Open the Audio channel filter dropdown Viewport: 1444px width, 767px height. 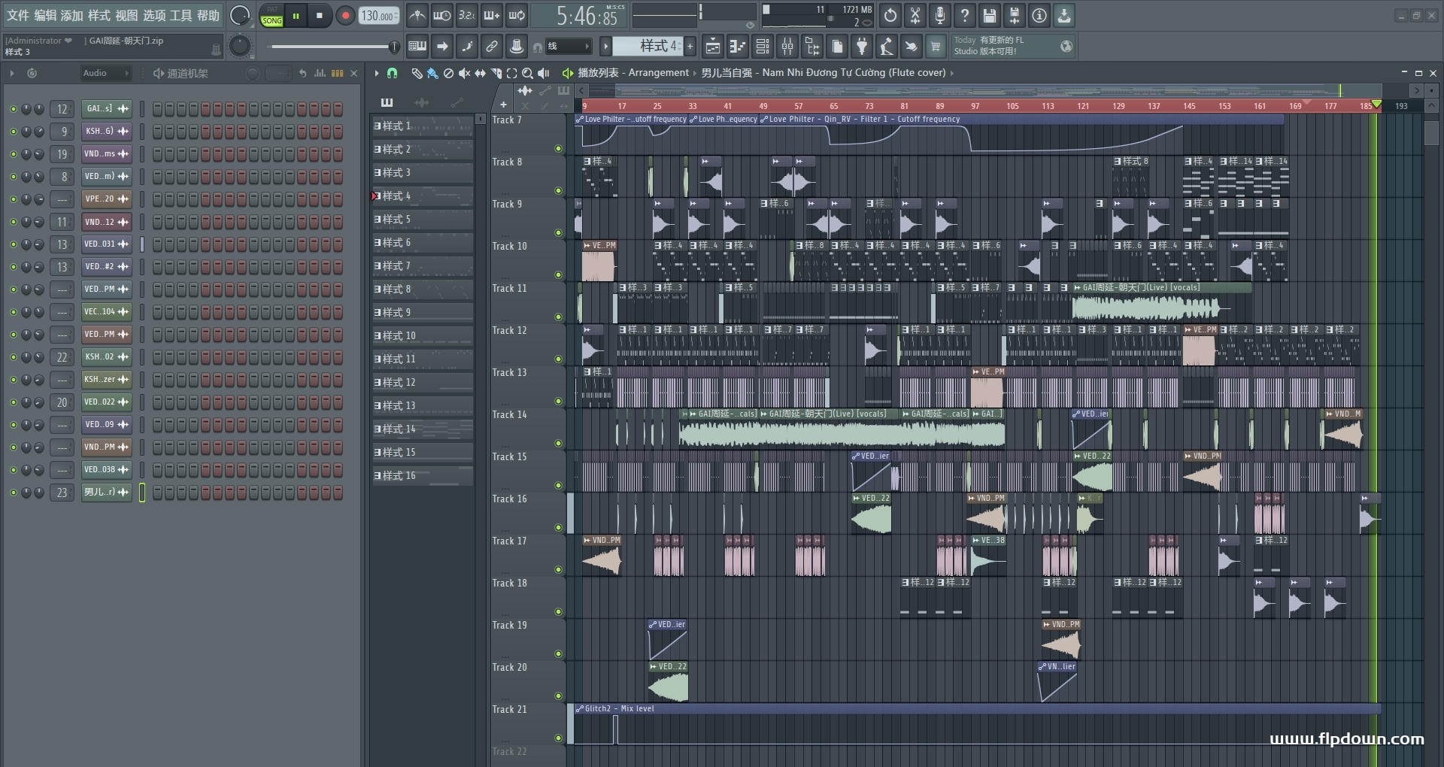pos(105,73)
